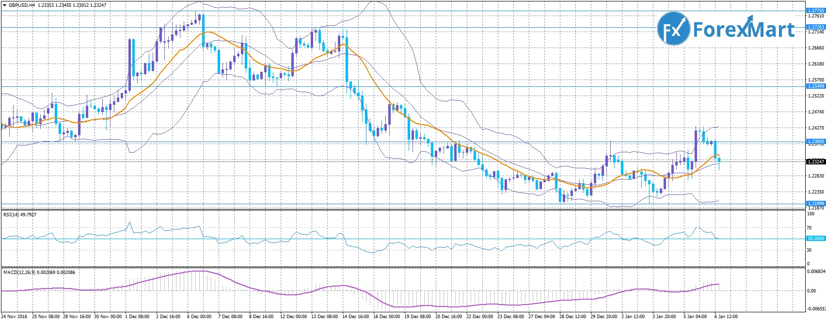
Task: Click the 16 Dec 00:00 time label
Action: (x=387, y=317)
